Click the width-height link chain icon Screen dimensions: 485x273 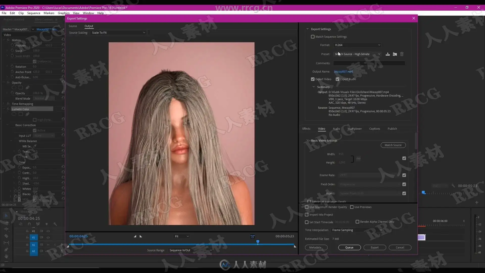[x=358, y=158]
